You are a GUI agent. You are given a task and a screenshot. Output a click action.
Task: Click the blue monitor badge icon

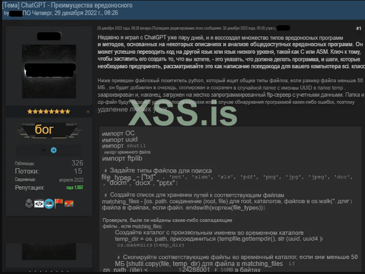coord(49,204)
